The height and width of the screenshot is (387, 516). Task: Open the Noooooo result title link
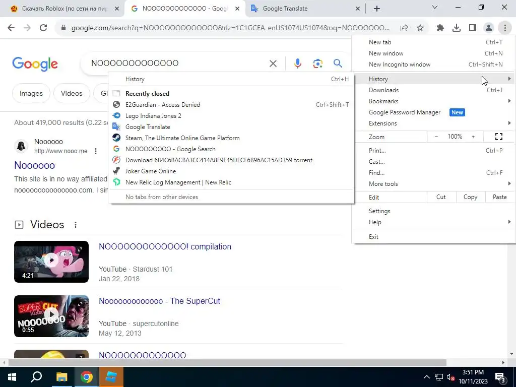pos(35,165)
